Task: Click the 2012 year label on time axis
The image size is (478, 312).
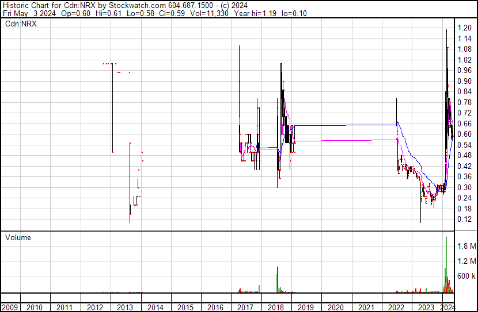Action: click(x=95, y=307)
